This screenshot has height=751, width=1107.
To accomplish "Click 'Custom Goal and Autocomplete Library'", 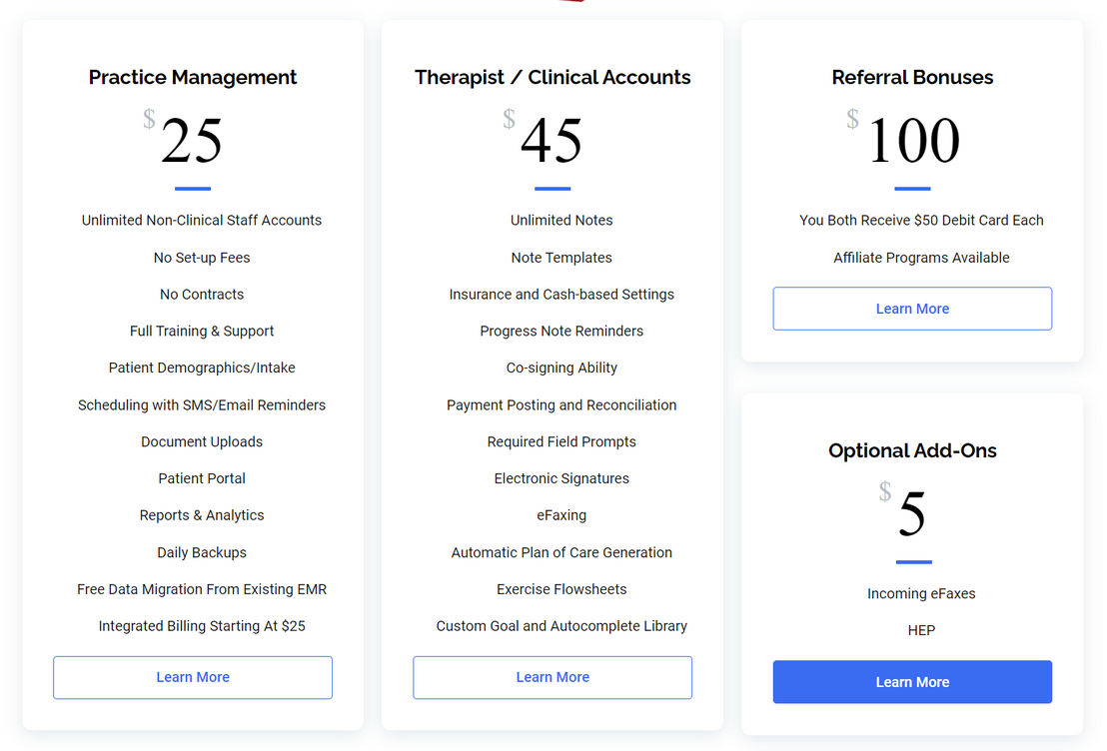I will (561, 626).
